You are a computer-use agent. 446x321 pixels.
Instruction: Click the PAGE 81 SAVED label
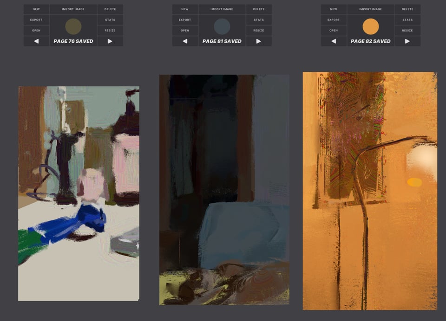coord(222,41)
